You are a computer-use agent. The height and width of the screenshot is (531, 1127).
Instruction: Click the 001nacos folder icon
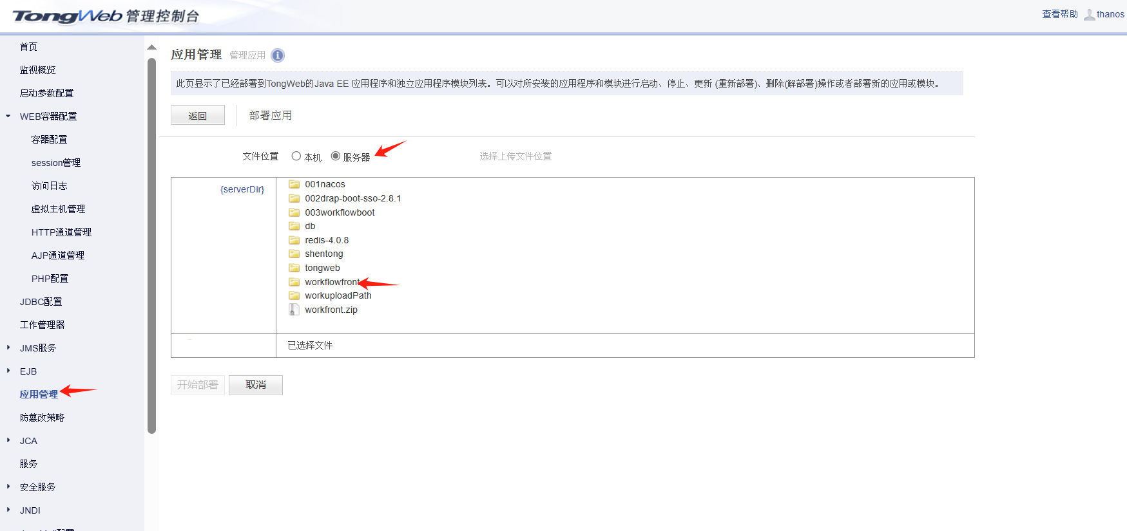(x=294, y=184)
